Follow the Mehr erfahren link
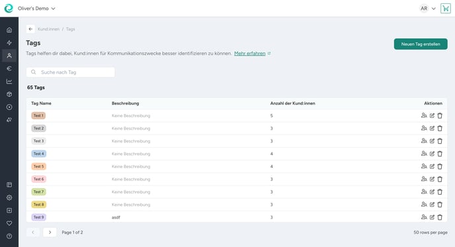 (x=250, y=54)
